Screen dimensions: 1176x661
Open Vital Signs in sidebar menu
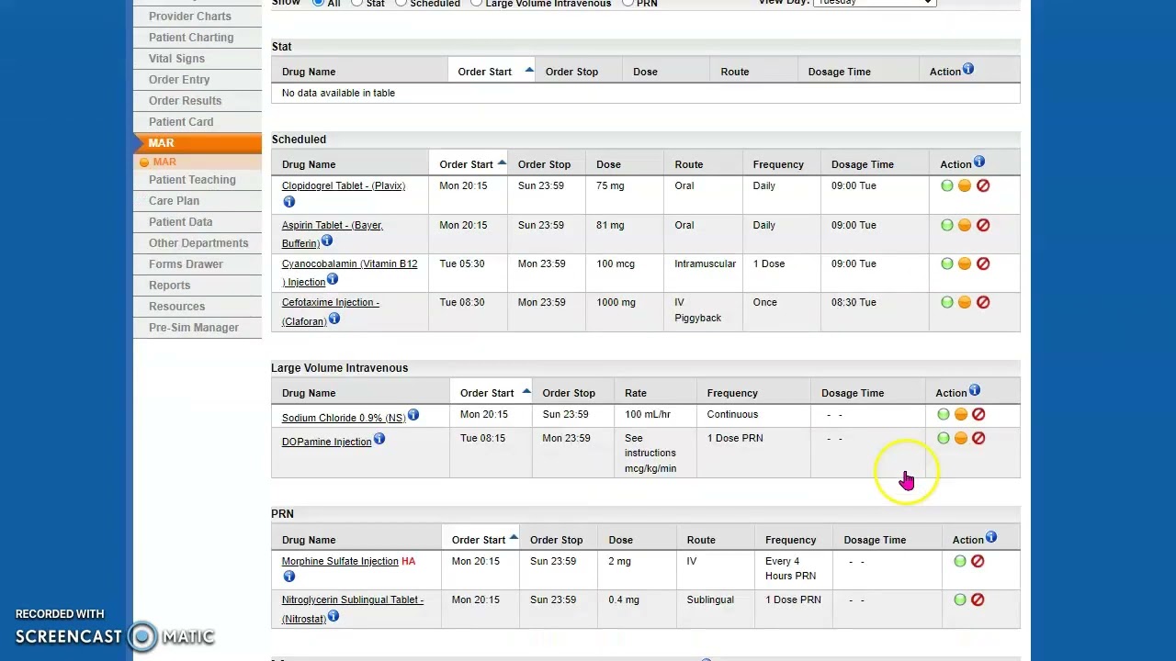click(x=176, y=59)
